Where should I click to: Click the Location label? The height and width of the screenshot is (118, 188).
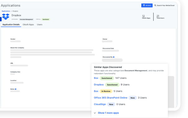pyautogui.click(x=13, y=80)
